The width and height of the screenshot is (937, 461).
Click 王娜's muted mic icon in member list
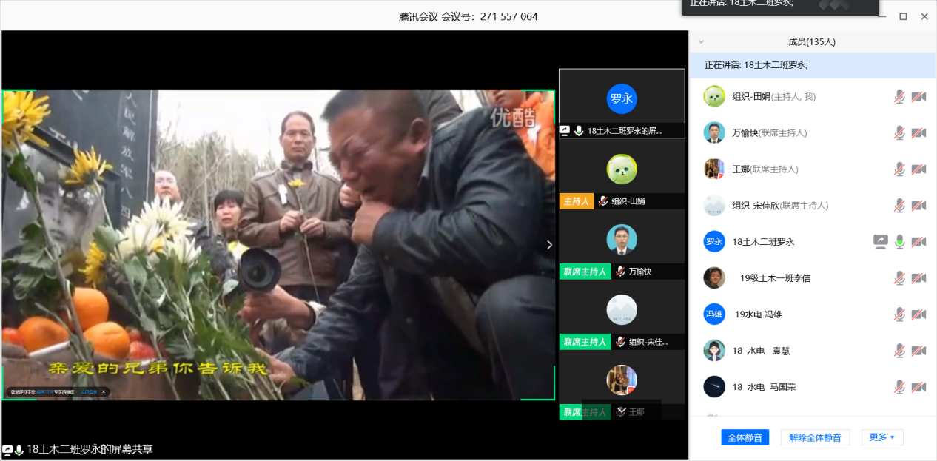click(899, 169)
